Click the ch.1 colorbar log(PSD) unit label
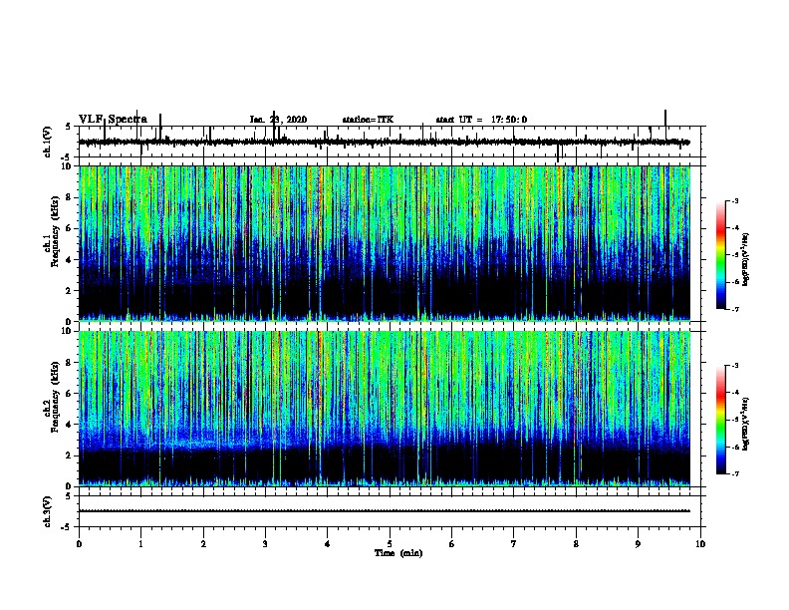This screenshot has height=610, width=789. coord(746,260)
